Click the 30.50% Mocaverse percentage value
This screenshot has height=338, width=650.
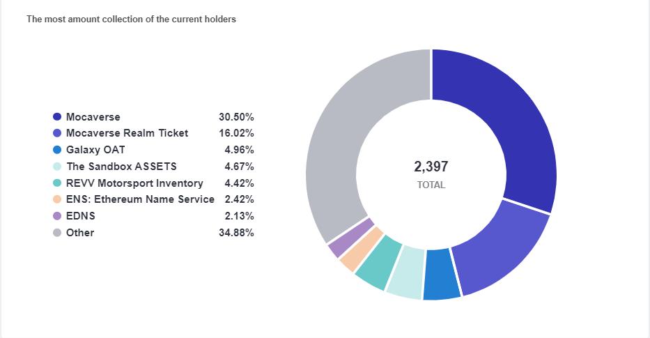tap(236, 117)
